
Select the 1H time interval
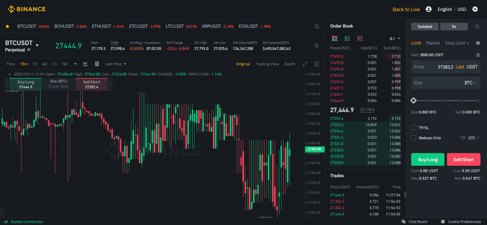tap(35, 64)
